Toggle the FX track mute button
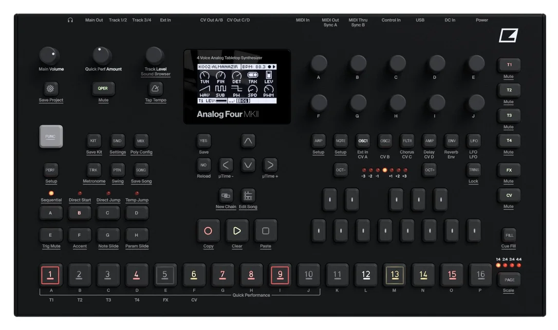This screenshot has width=558, height=330. tap(509, 170)
